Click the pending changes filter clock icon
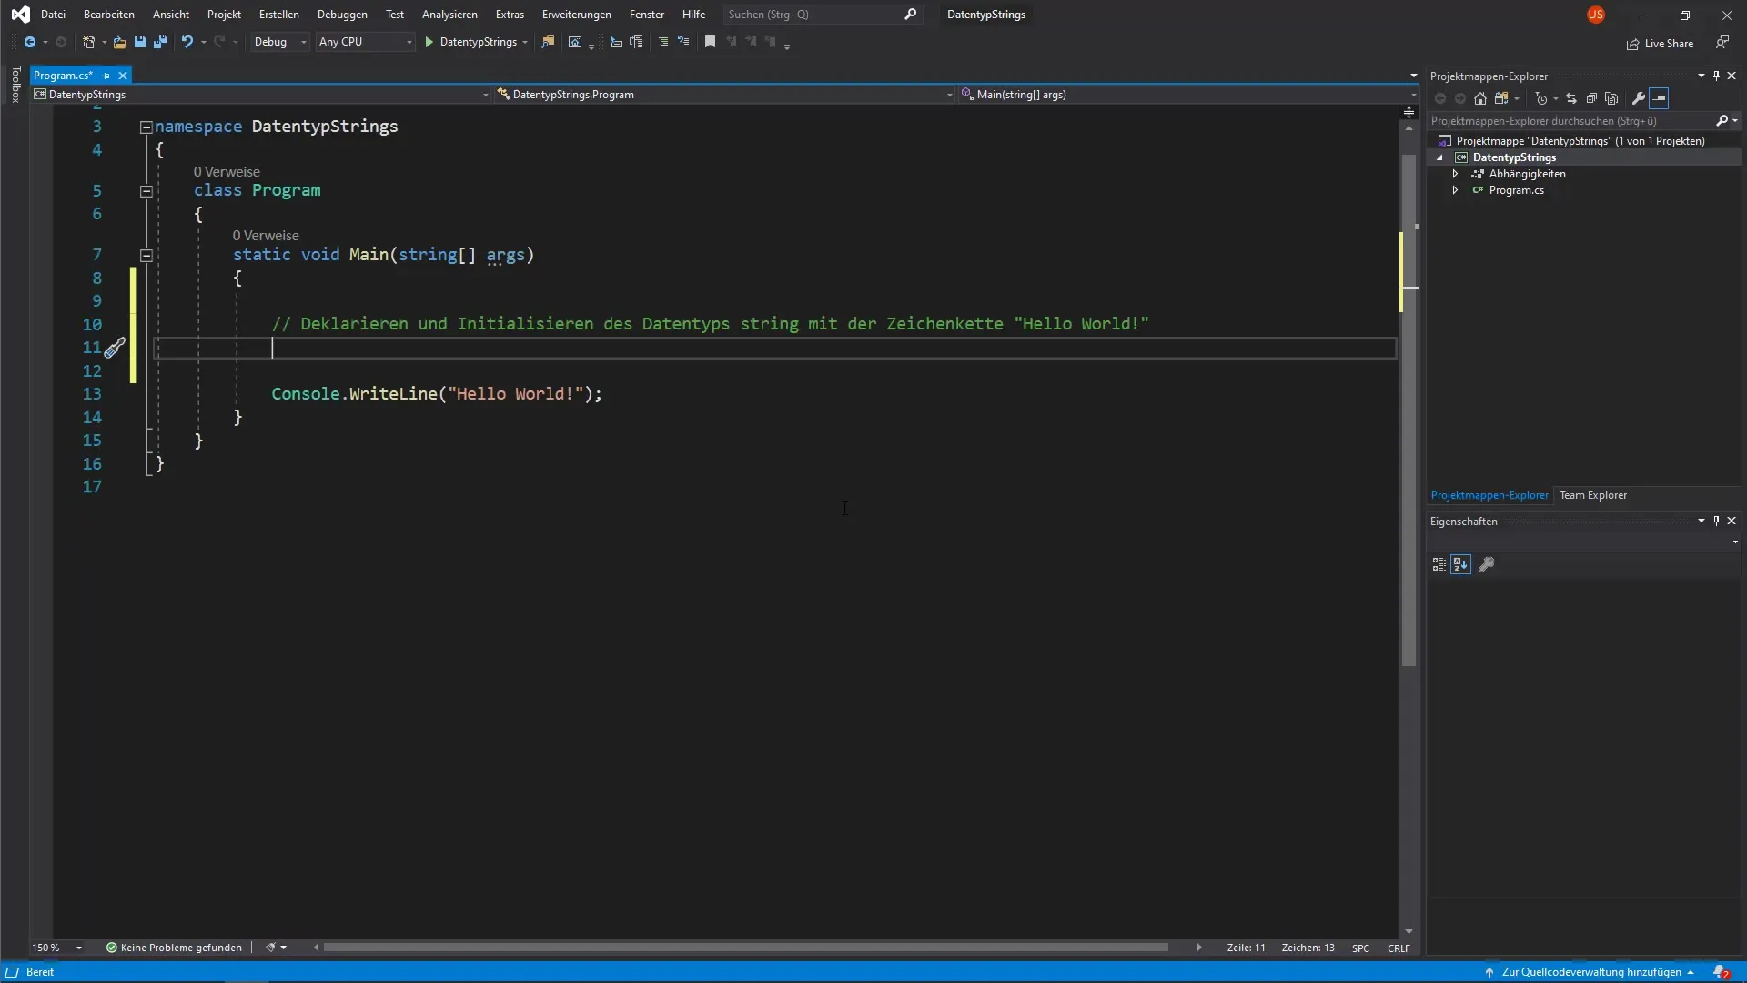The height and width of the screenshot is (983, 1747). pos(1541,98)
